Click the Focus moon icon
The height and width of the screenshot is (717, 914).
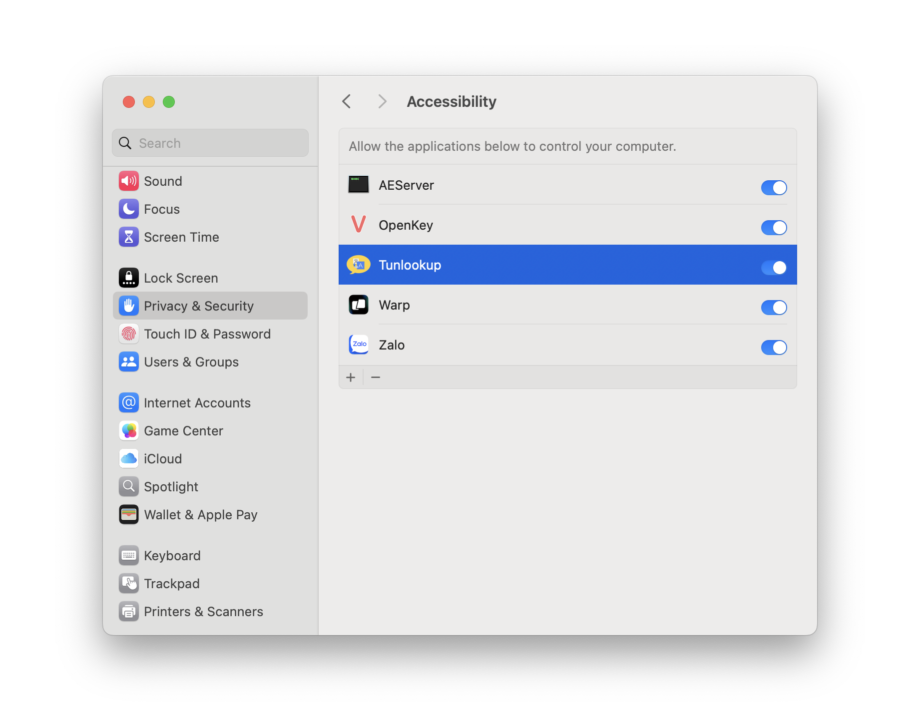pyautogui.click(x=129, y=209)
